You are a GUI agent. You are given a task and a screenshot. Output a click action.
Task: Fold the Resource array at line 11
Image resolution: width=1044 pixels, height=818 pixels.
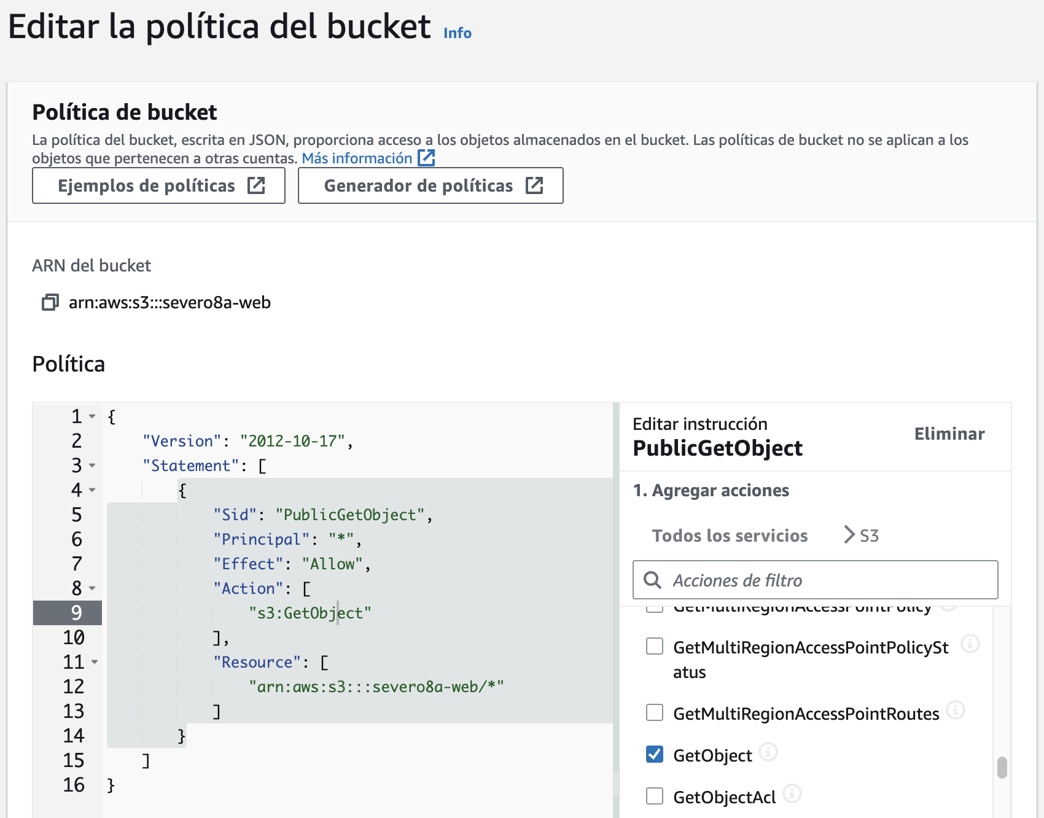coord(95,662)
